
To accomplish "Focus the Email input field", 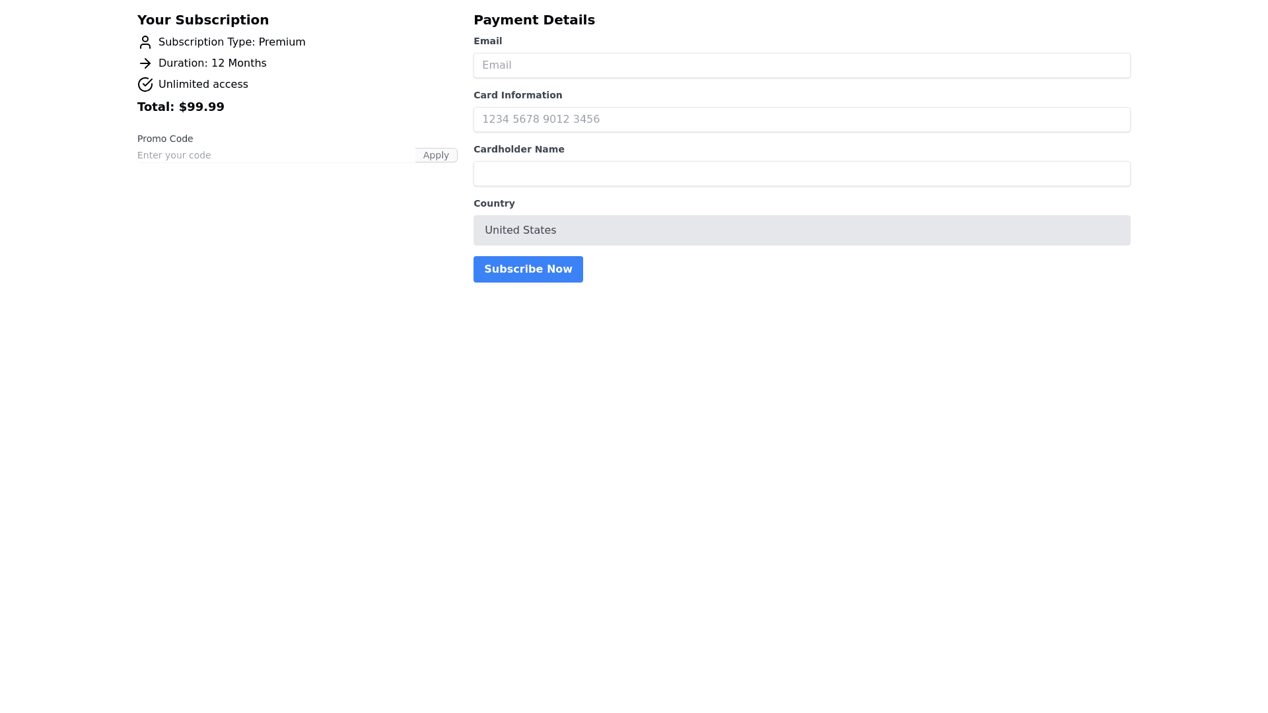I will click(801, 65).
